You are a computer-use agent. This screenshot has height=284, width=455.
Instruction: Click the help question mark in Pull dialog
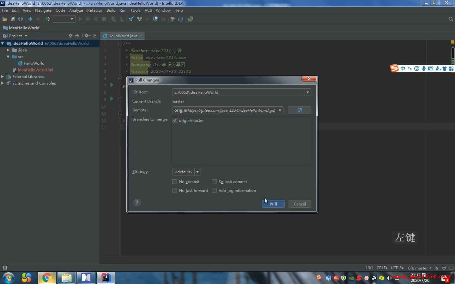pyautogui.click(x=137, y=203)
